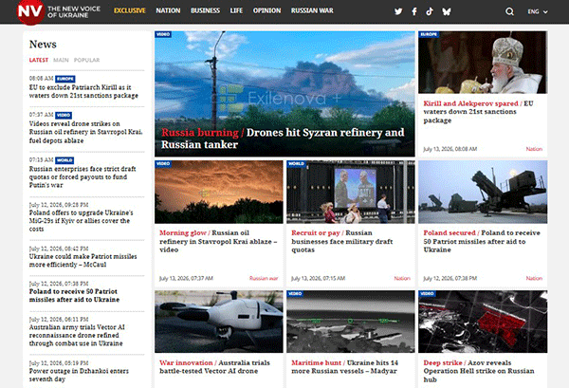The image size is (569, 388).
Task: Open 'Maritime hunt' Russian vessels headline
Action: click(344, 367)
